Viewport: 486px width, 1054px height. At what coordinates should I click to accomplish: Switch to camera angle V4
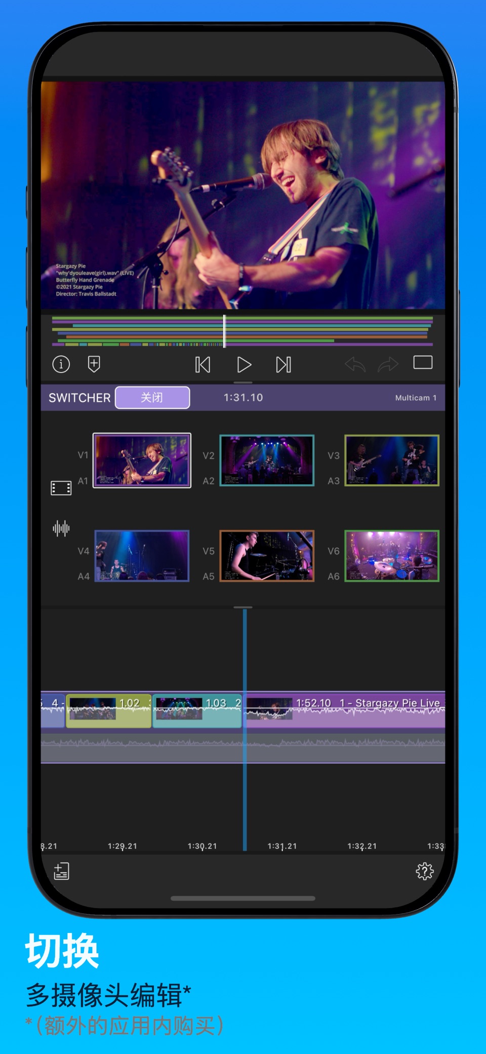click(142, 556)
